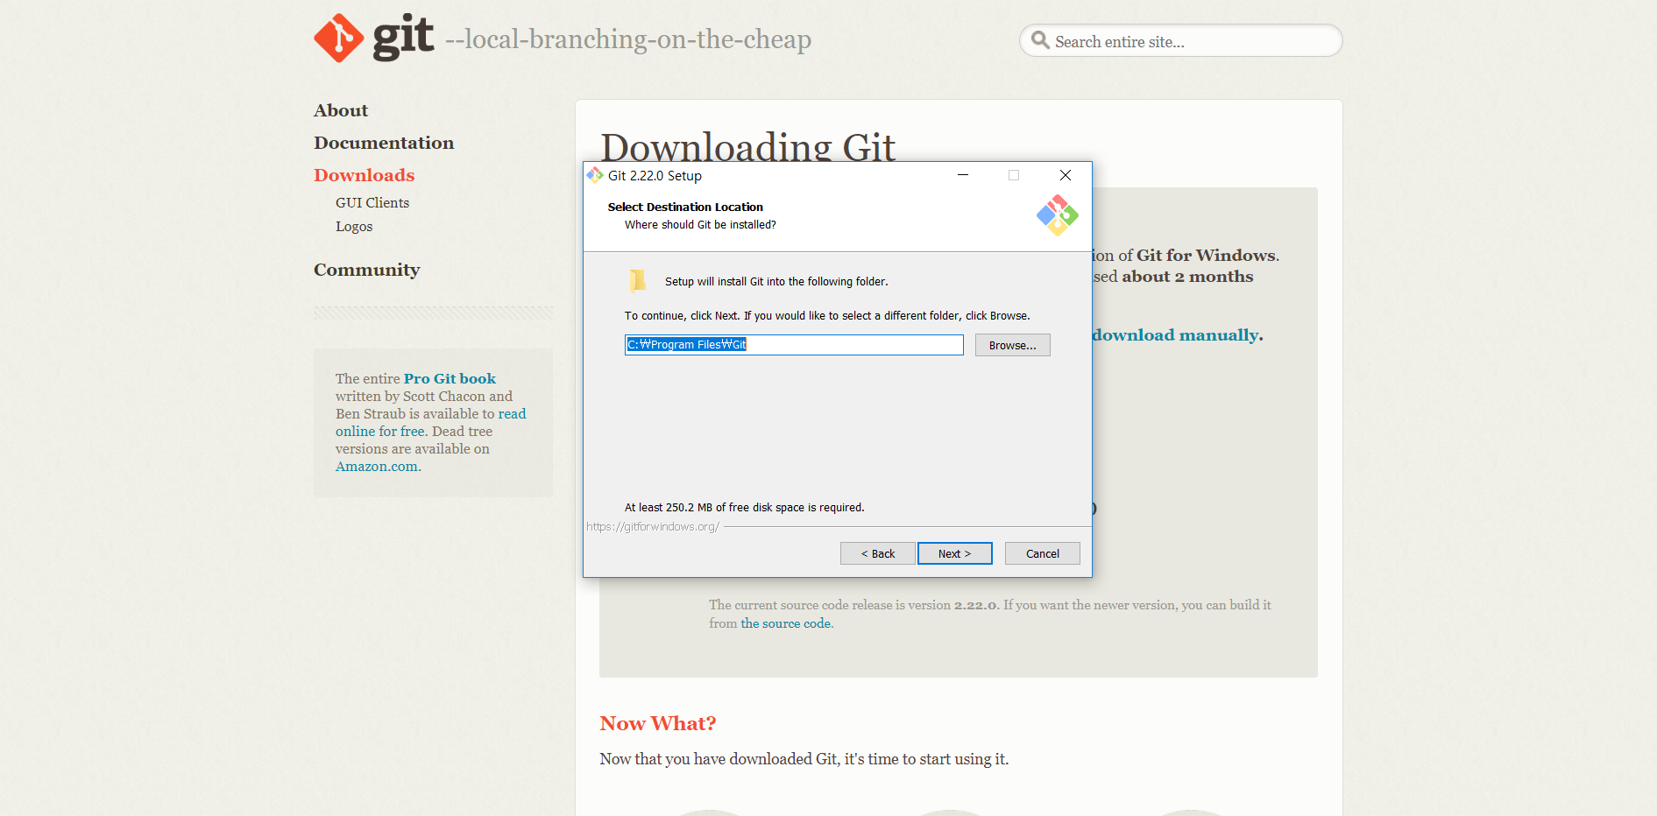Open the Community page
This screenshot has height=816, width=1657.
point(366,270)
